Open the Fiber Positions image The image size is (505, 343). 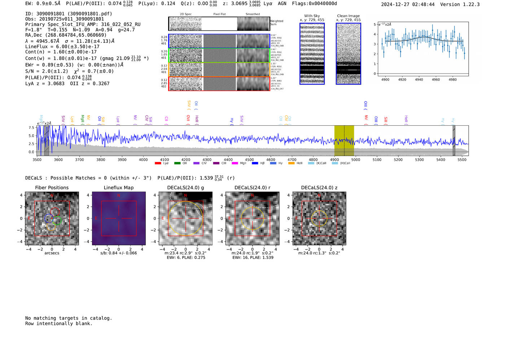pos(52,218)
